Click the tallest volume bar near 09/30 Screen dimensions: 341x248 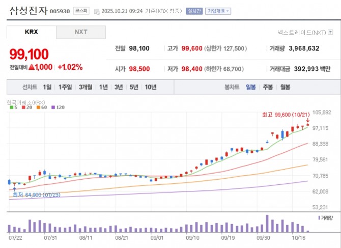click(267, 223)
